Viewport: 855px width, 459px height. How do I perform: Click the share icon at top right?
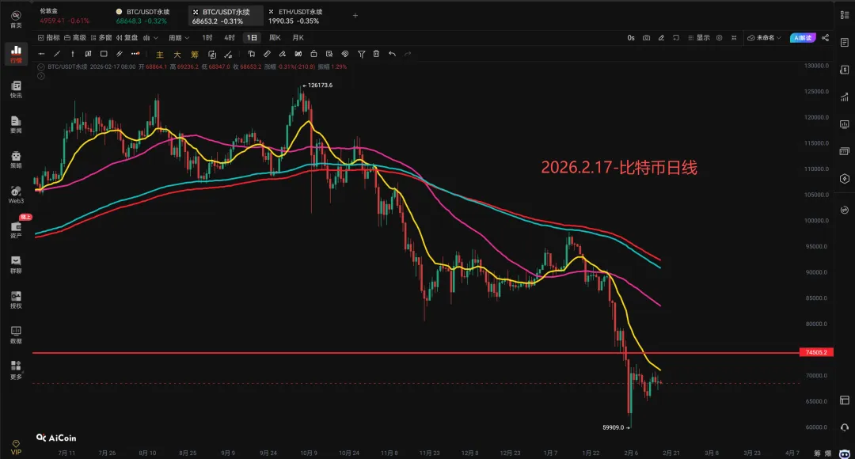point(825,38)
